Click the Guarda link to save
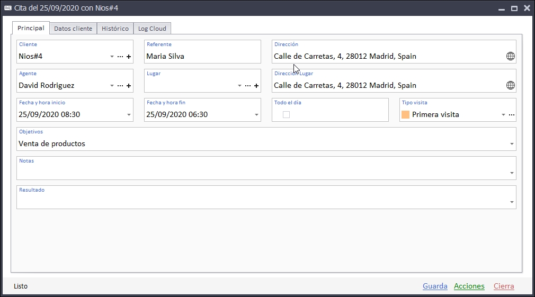This screenshot has height=297, width=535. [x=435, y=286]
